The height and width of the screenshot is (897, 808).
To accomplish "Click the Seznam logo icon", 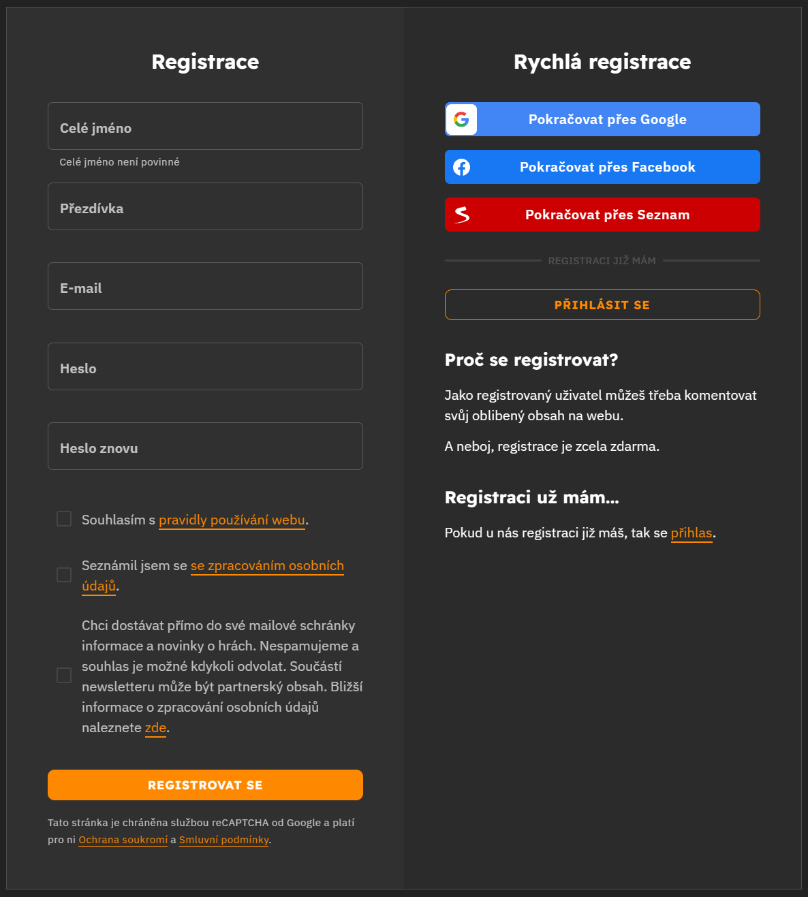I will [462, 215].
